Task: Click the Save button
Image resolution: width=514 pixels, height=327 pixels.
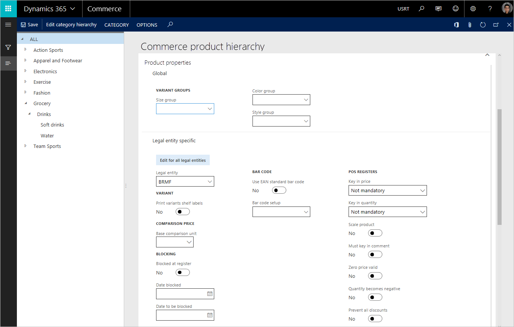Action: point(29,24)
